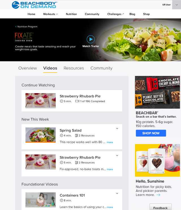Click the resources icon under Spring Salad
This screenshot has width=181, height=210.
(76, 135)
